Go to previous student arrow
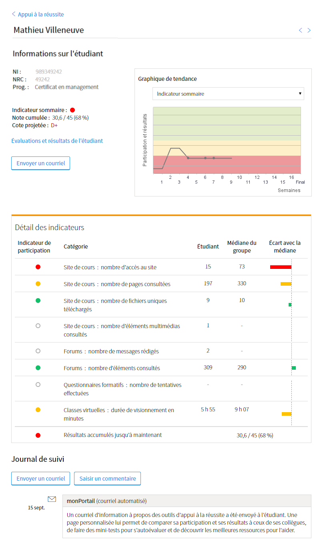 pyautogui.click(x=301, y=30)
